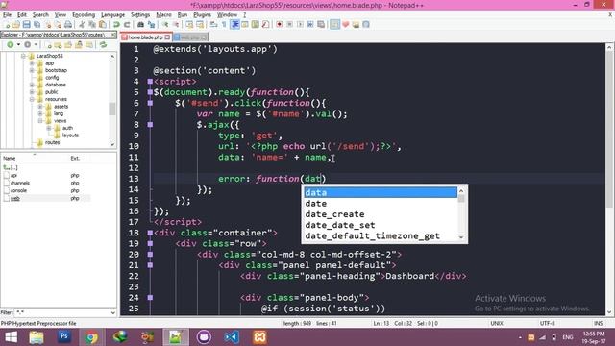The image size is (615, 346).
Task: Toggle Show All Characters in the toolbar
Action: pyautogui.click(x=224, y=25)
